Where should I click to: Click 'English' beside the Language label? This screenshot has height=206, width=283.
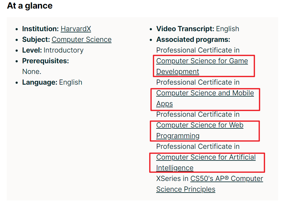tap(71, 82)
